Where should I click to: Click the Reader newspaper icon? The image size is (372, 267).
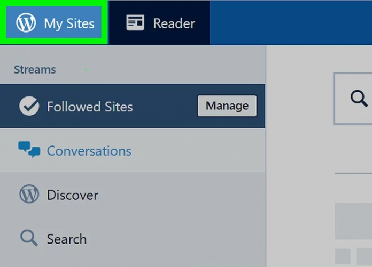(135, 23)
